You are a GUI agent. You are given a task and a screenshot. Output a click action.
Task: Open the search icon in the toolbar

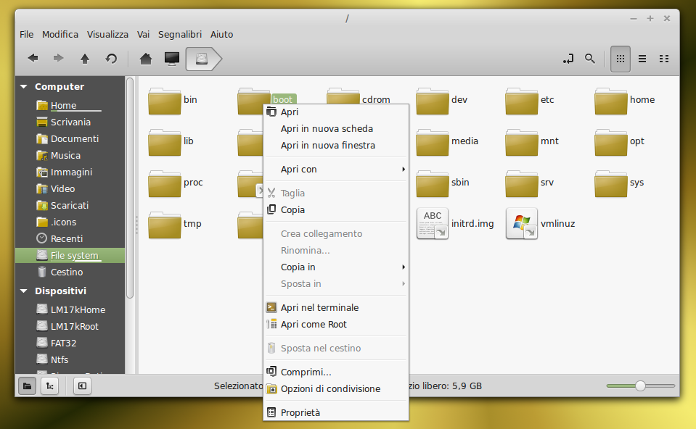pyautogui.click(x=590, y=59)
